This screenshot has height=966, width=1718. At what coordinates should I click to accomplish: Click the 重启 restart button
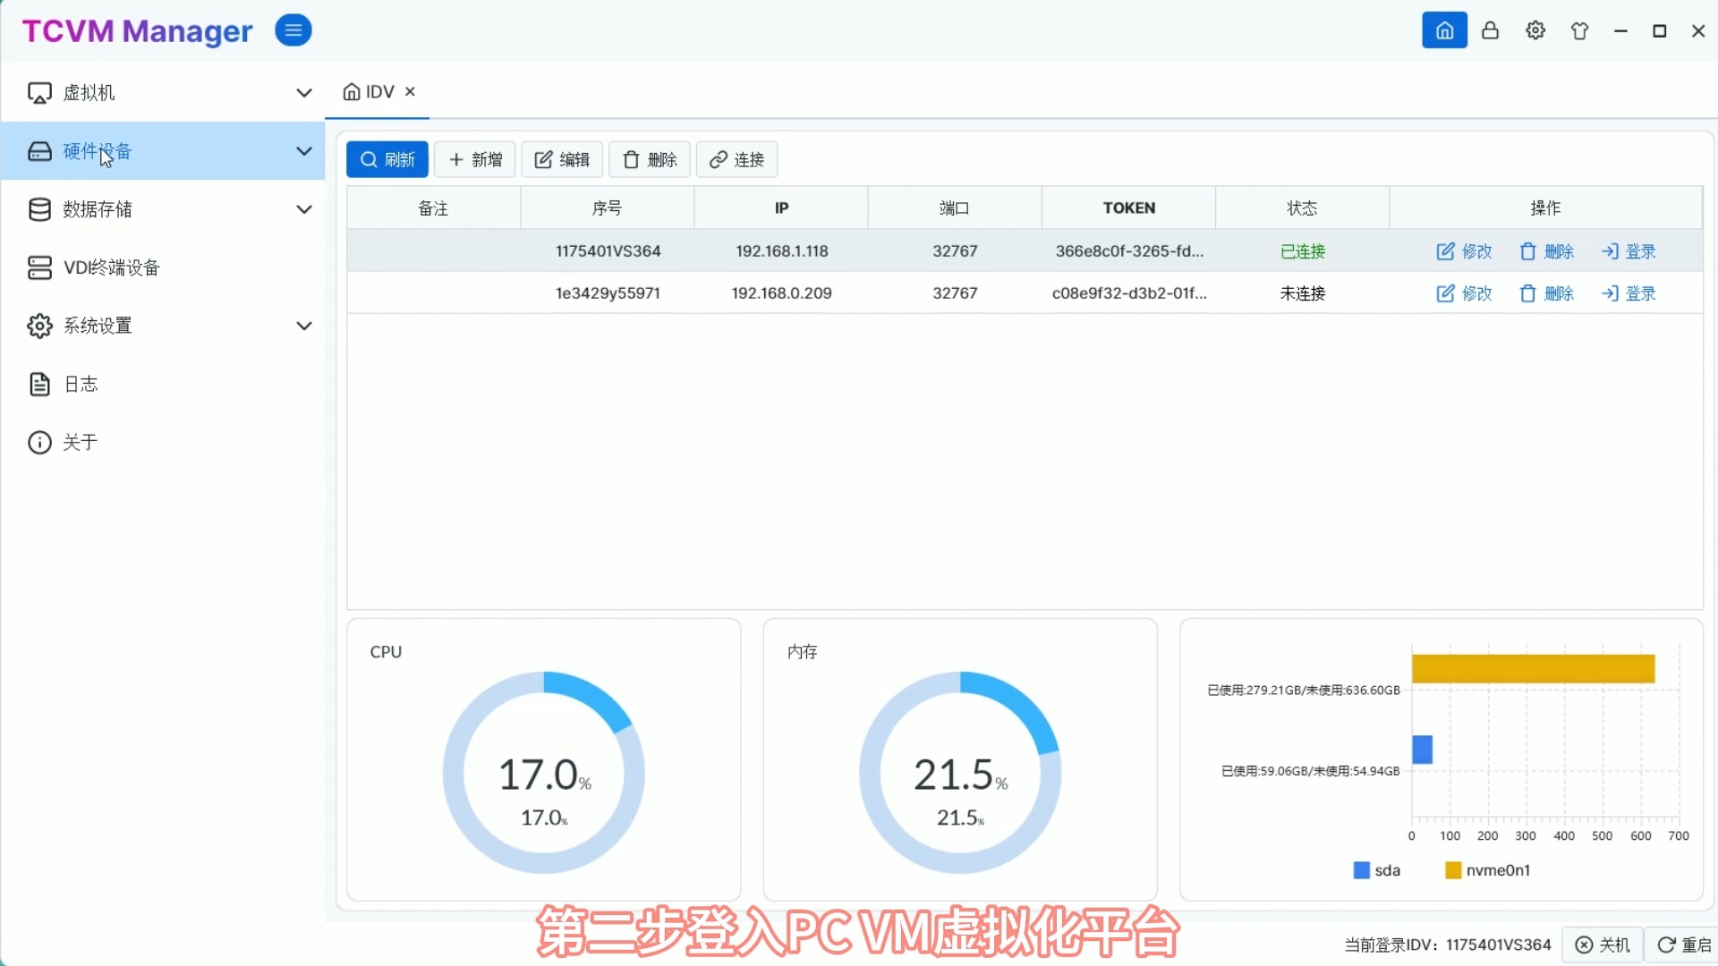(x=1683, y=945)
